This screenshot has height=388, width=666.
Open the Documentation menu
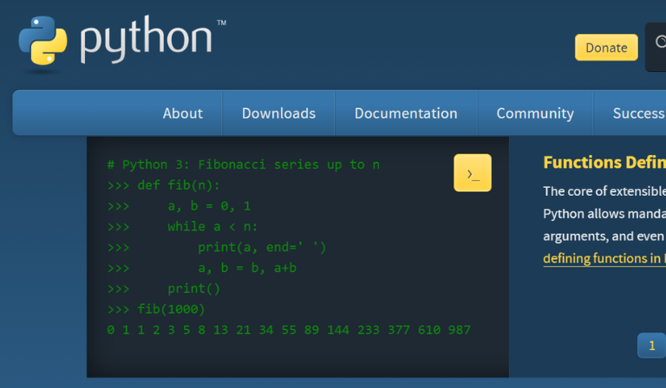pyautogui.click(x=406, y=113)
